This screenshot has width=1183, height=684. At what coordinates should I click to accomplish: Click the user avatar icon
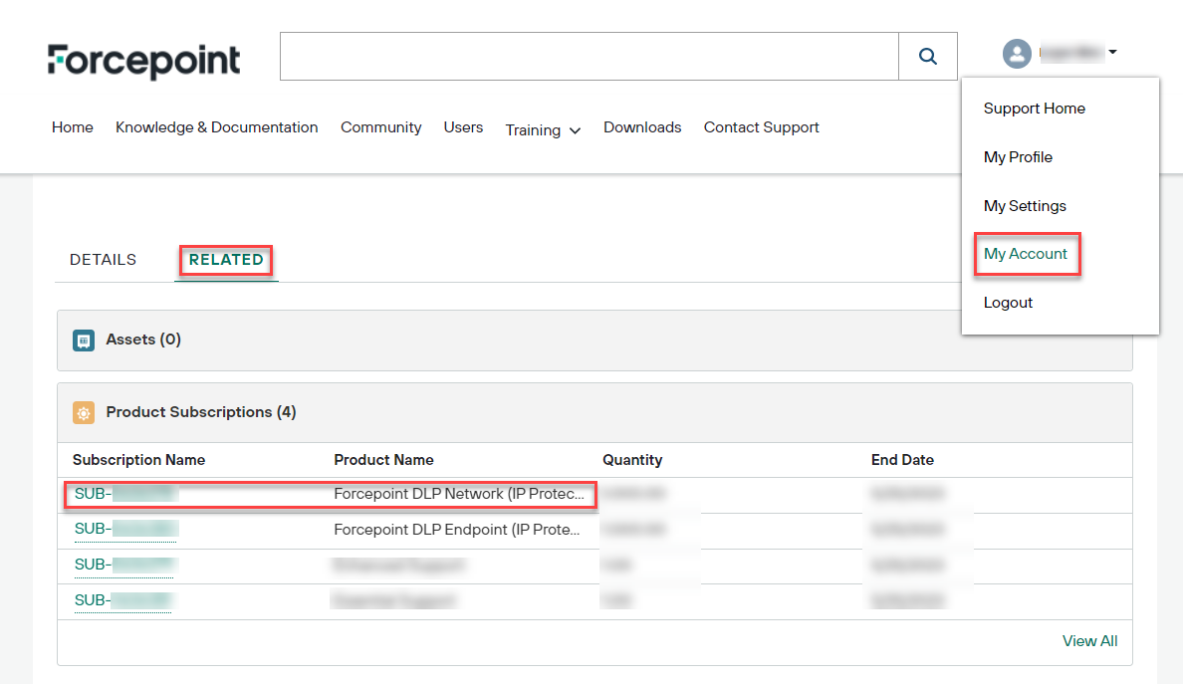1016,53
